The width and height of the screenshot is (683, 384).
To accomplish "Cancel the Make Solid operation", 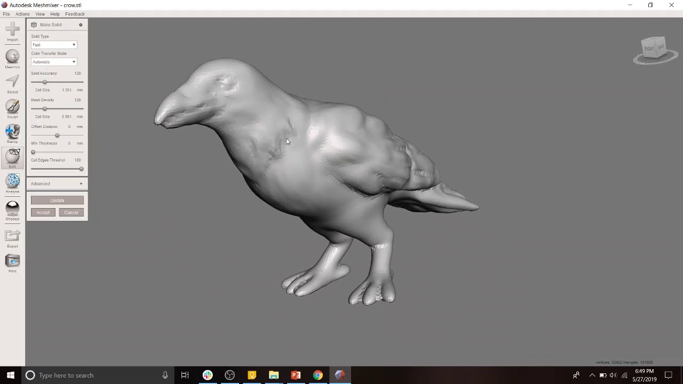I will (71, 212).
